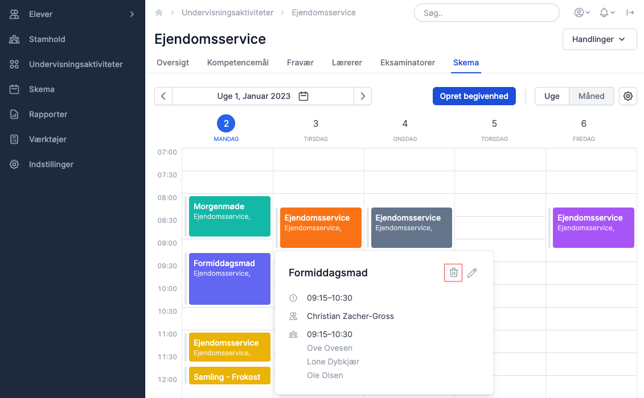
Task: Click the Ejendomsservice page heading
Action: [x=210, y=39]
